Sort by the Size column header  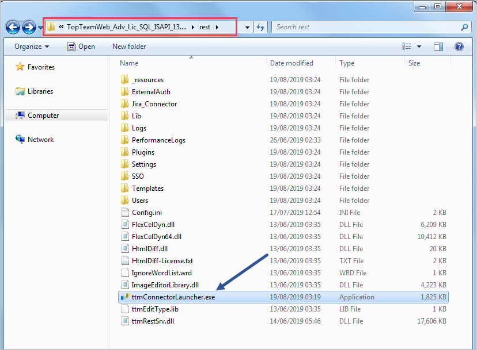click(x=414, y=63)
